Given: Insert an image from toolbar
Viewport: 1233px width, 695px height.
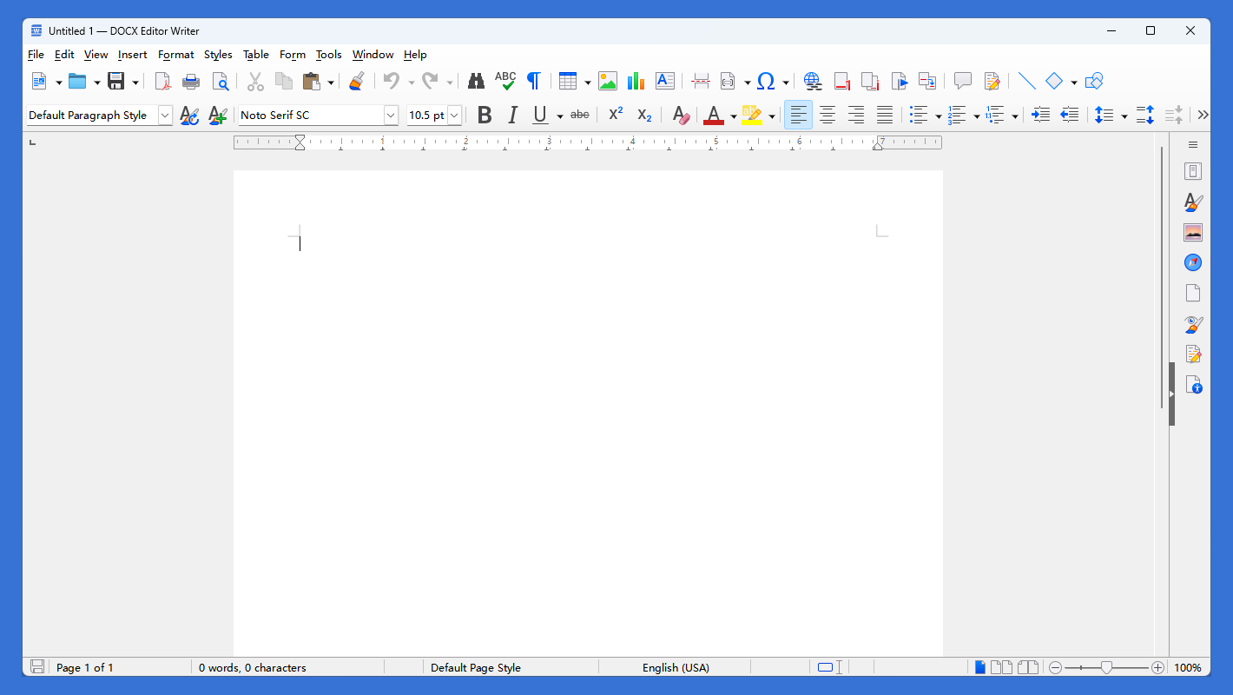Looking at the screenshot, I should [x=608, y=82].
